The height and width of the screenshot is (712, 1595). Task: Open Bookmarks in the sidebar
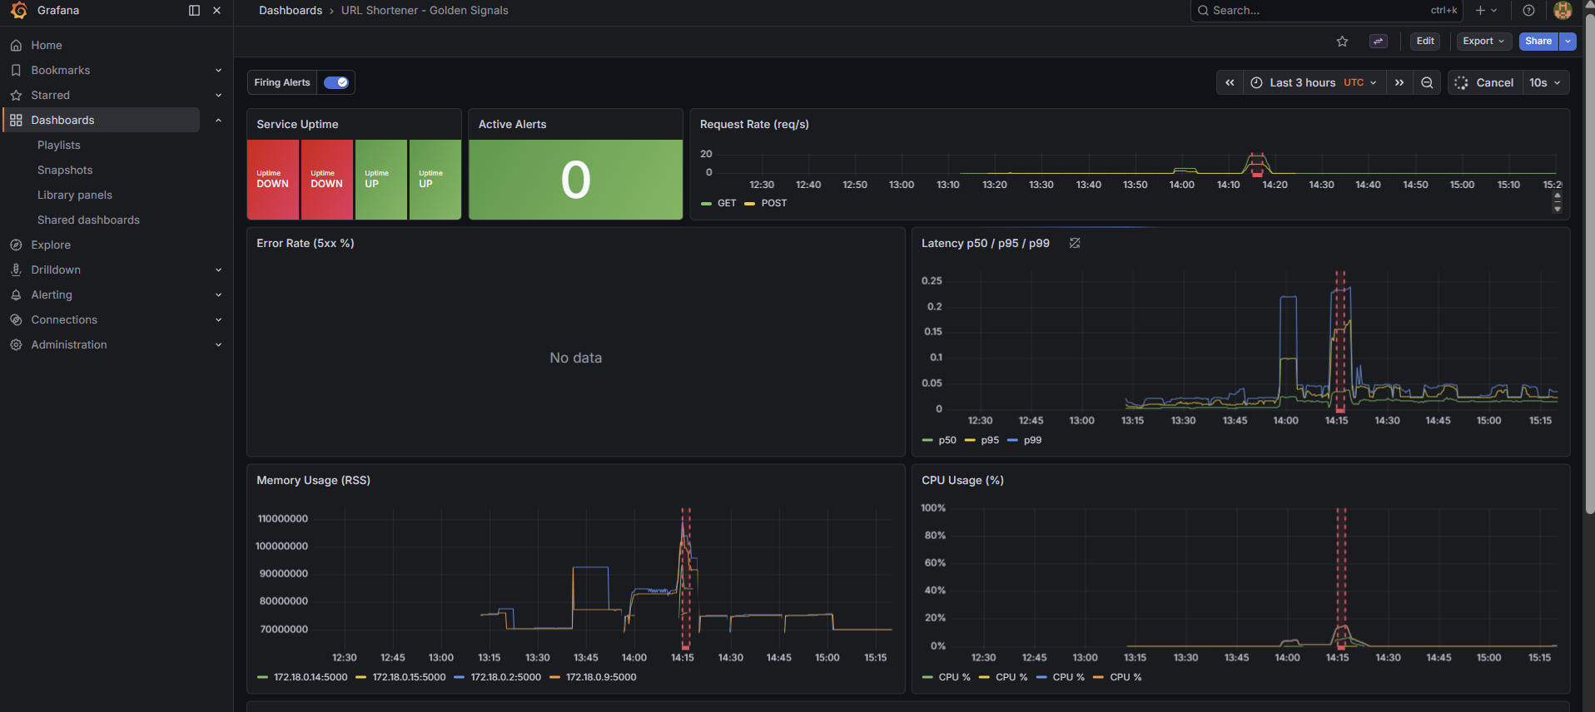[x=60, y=70]
